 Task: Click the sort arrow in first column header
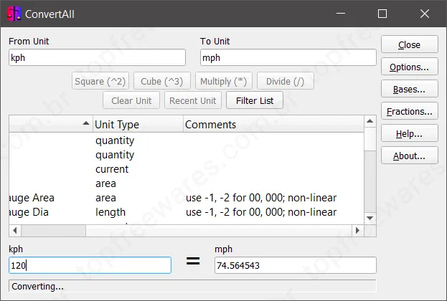point(86,123)
